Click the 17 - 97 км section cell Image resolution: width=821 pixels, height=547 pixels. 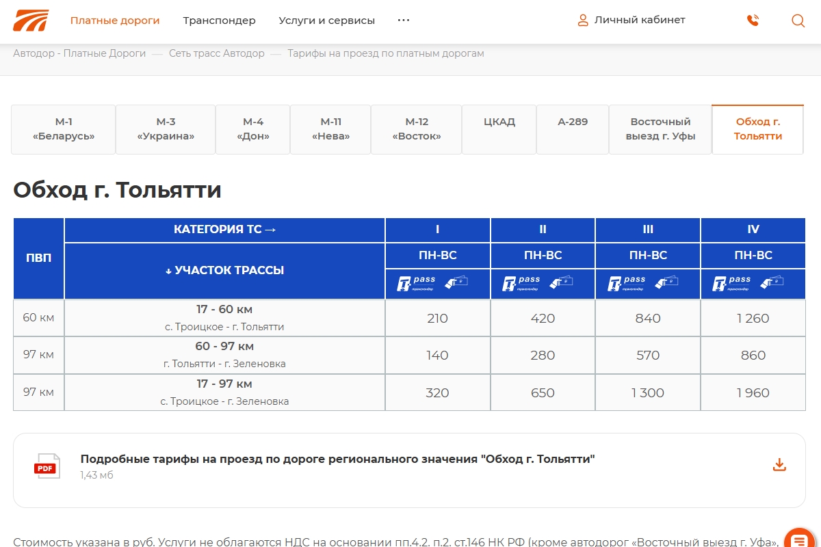click(224, 392)
